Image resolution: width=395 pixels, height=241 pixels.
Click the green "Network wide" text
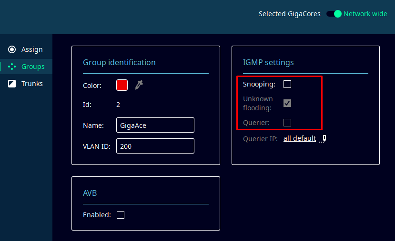point(365,14)
